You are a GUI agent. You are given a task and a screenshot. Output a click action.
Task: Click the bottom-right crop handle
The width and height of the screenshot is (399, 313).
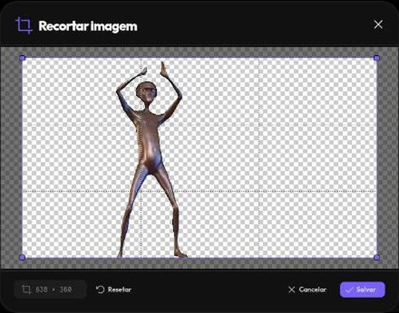tap(377, 257)
